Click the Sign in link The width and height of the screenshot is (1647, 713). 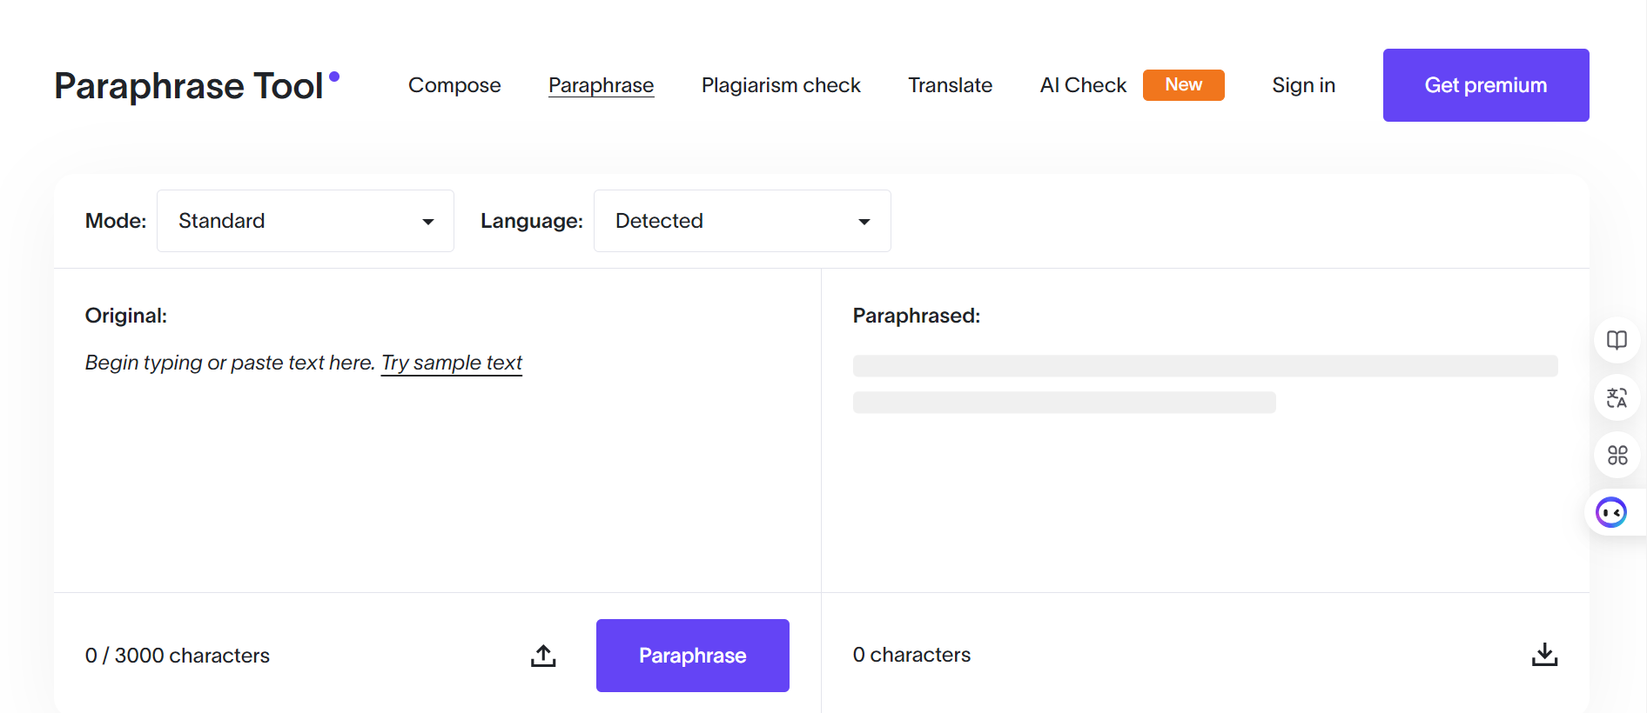(1303, 85)
